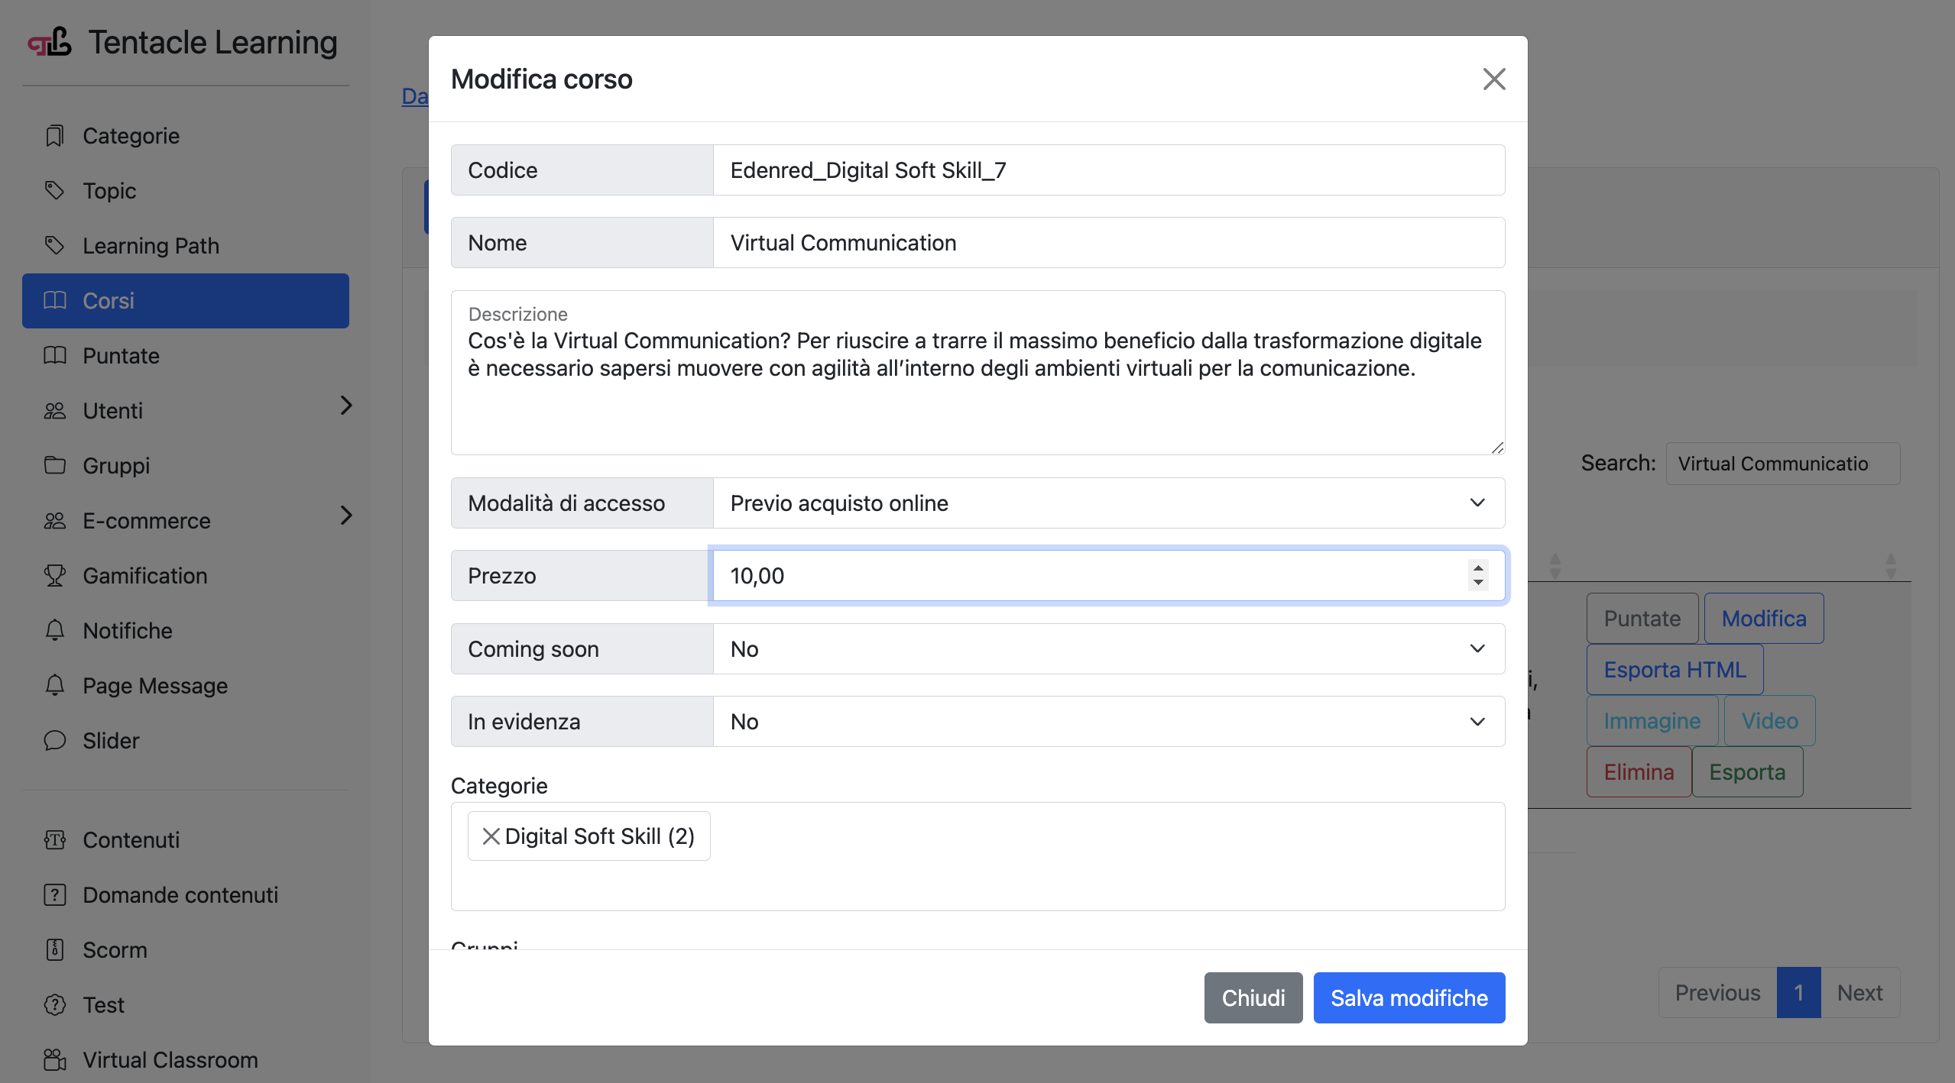Remove the Digital Soft Skill category chip
Image resolution: width=1955 pixels, height=1083 pixels.
(492, 836)
